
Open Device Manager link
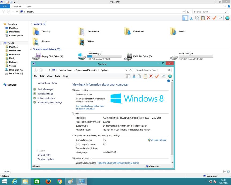click(x=45, y=90)
